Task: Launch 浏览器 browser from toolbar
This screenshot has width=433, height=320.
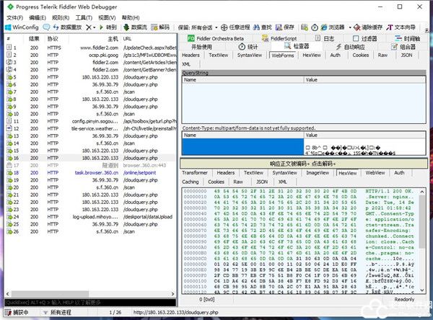Action: [333, 27]
